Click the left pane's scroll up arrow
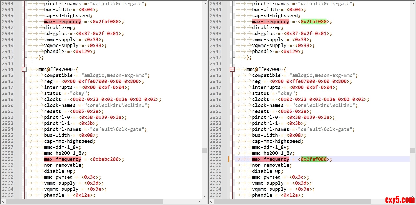416x205 pixels. click(x=205, y=3)
